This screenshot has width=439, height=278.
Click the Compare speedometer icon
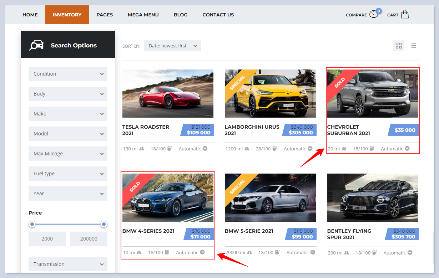[374, 14]
